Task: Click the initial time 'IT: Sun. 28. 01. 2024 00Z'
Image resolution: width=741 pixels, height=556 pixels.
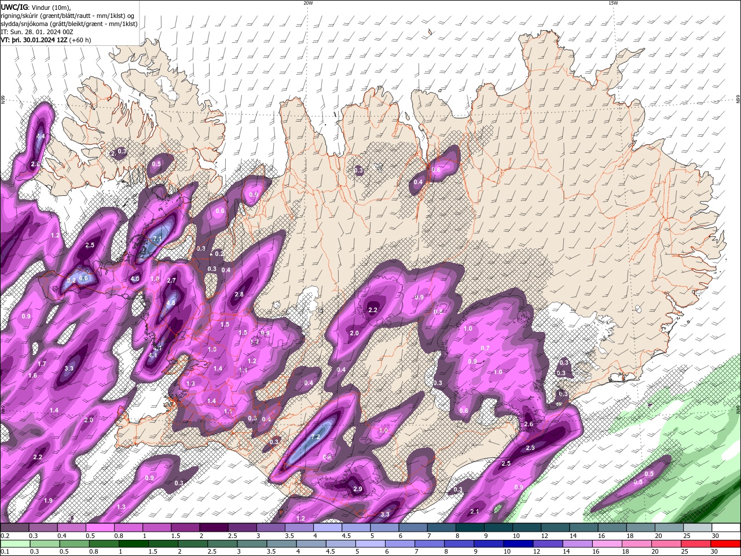Action: [x=36, y=32]
